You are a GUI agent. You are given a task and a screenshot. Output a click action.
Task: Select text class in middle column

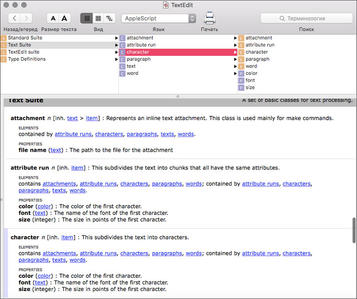(x=178, y=66)
